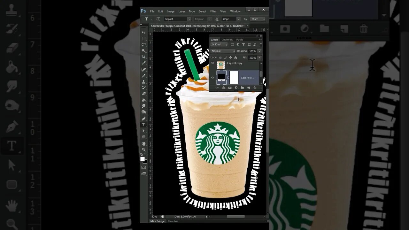The image size is (409, 230).
Task: Open the Window menu
Action: (x=235, y=11)
